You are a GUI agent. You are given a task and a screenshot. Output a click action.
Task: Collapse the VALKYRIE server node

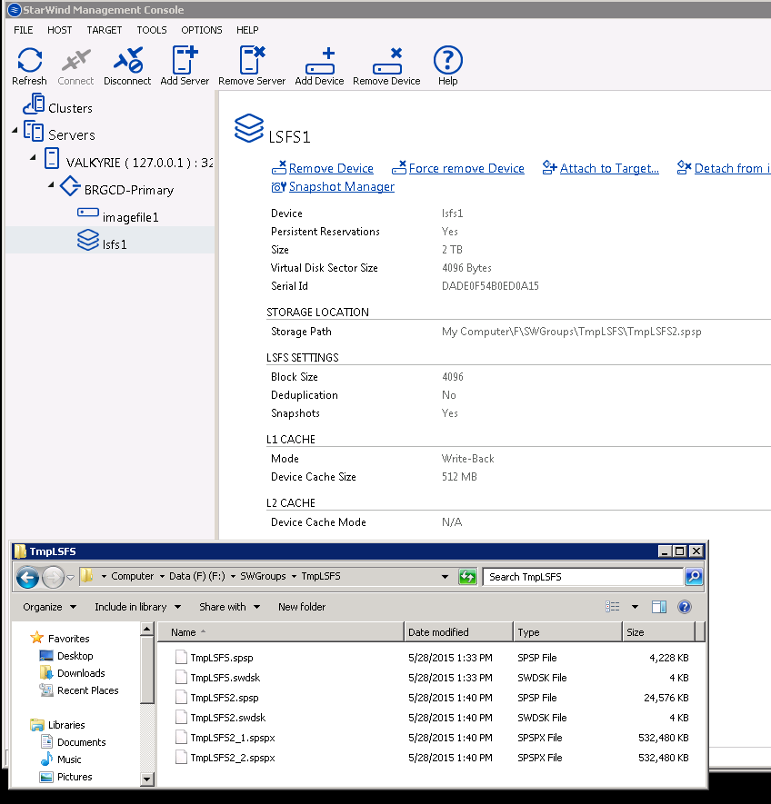click(x=34, y=158)
